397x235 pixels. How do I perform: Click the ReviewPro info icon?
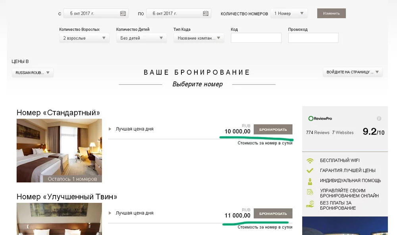[x=379, y=118]
